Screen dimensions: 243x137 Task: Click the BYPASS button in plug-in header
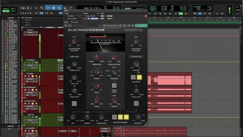[x=110, y=16]
